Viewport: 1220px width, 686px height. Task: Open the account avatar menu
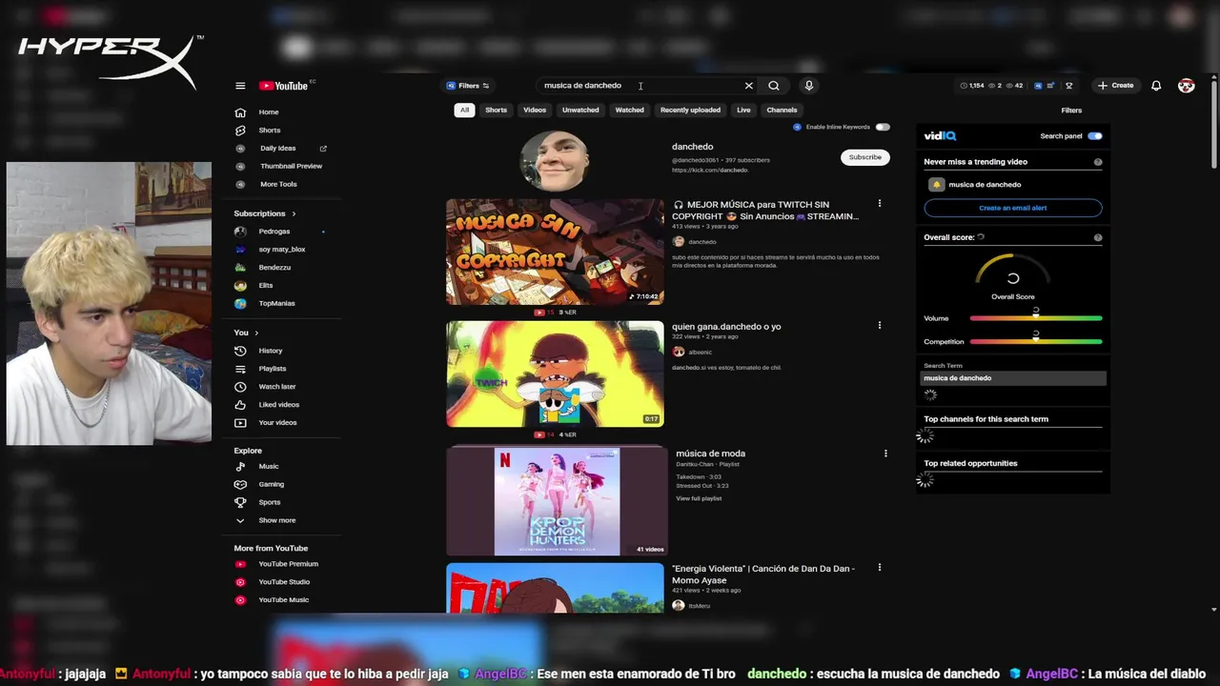coord(1187,86)
